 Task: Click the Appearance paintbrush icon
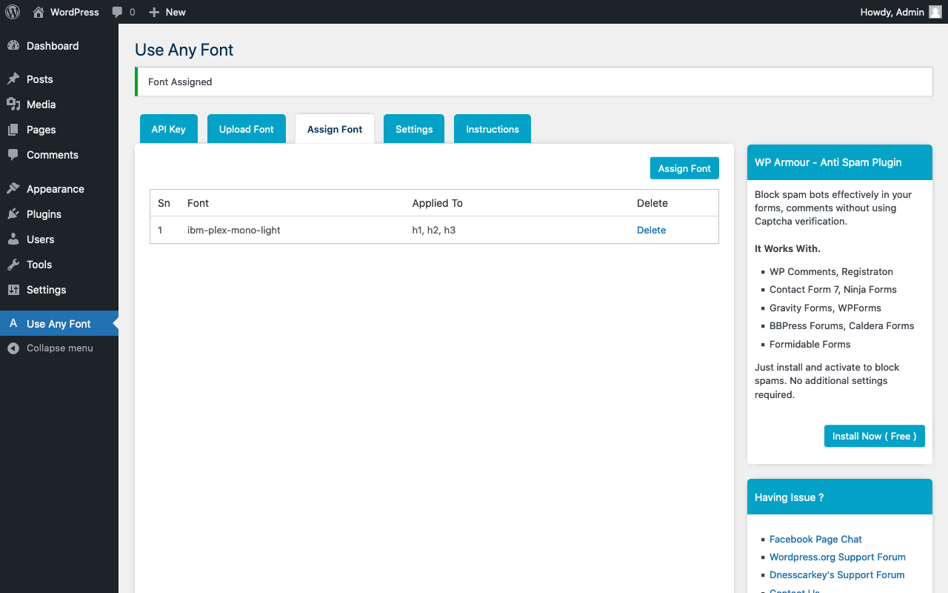(x=13, y=189)
